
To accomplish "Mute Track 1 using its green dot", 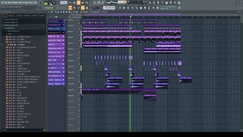I will coord(79,23).
